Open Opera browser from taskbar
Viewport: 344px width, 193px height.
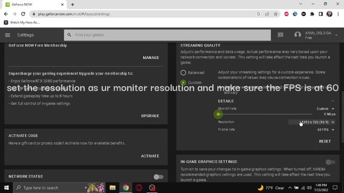coord(139,188)
